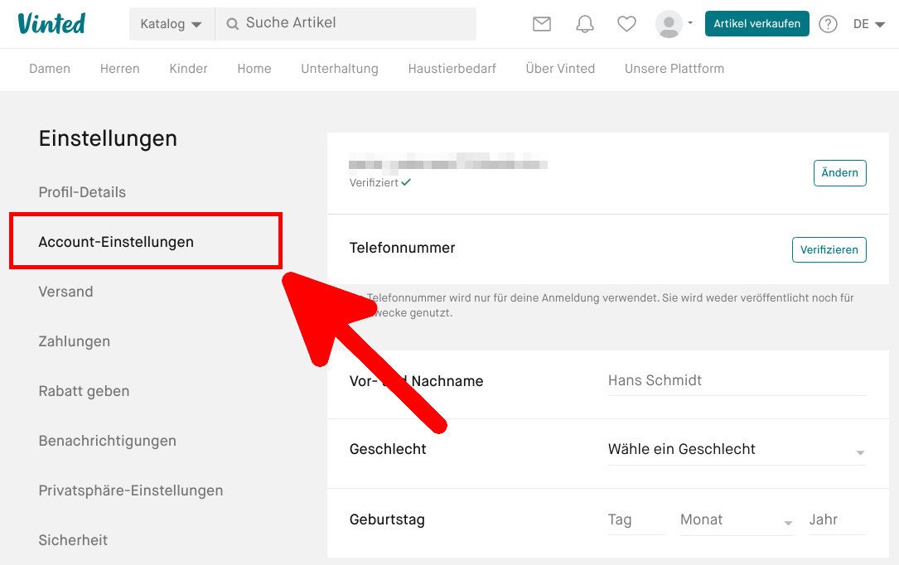This screenshot has height=565, width=899.
Task: Click the Telefonnummer label
Action: (402, 248)
